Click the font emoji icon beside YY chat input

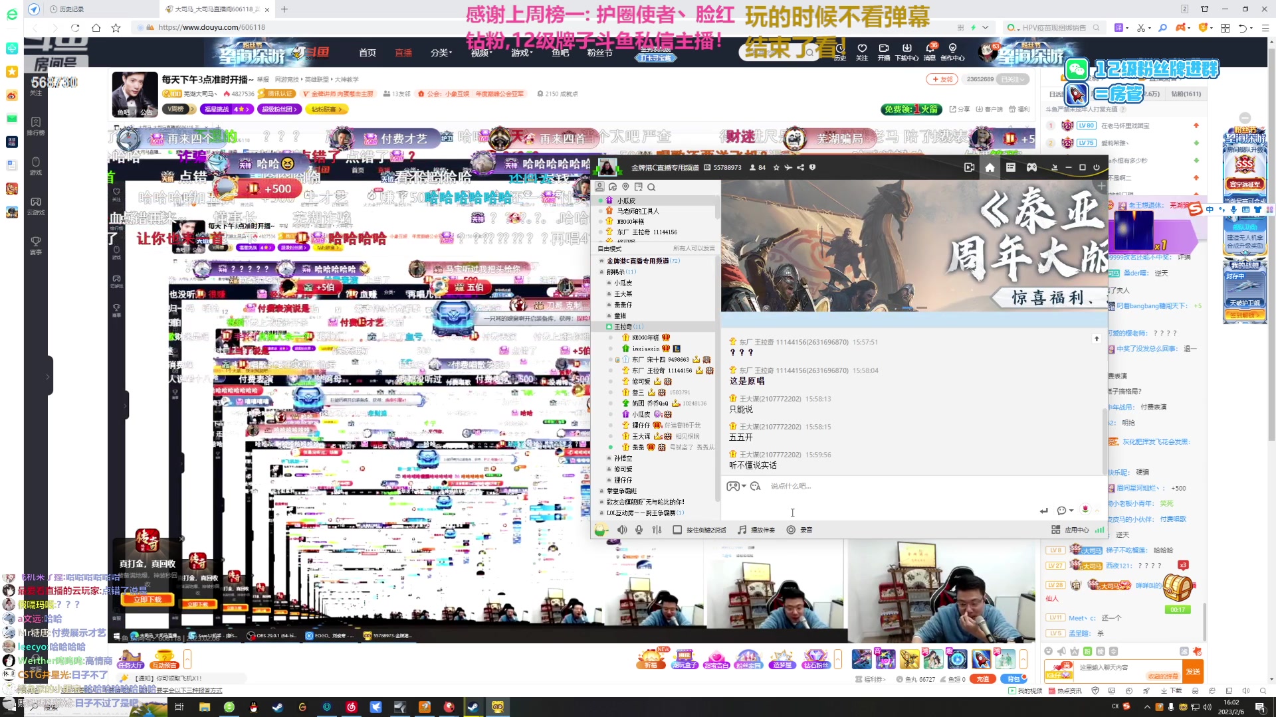pyautogui.click(x=755, y=487)
